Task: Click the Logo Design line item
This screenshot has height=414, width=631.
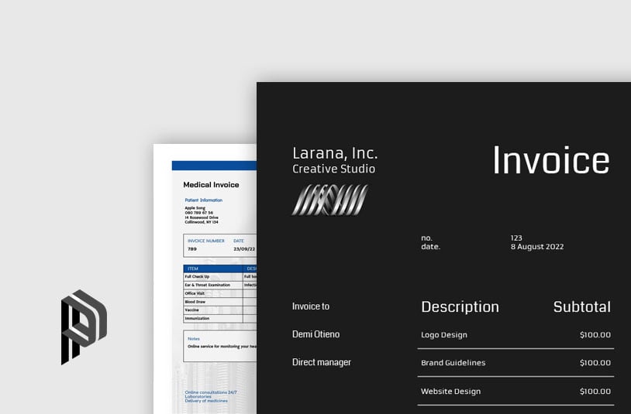Action: (x=444, y=335)
